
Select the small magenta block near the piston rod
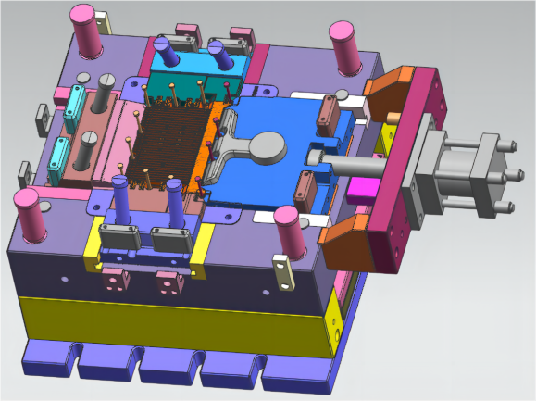(x=363, y=191)
